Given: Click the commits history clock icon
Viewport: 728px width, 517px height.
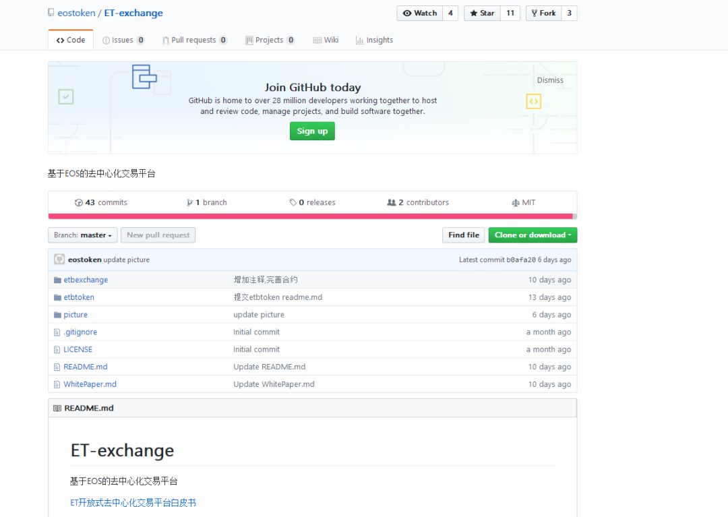Looking at the screenshot, I should (79, 202).
